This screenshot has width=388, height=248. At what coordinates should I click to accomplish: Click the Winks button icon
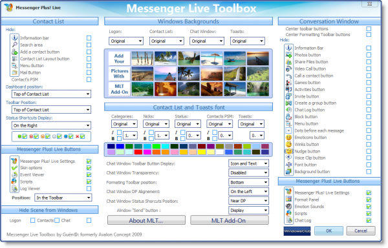pyautogui.click(x=288, y=144)
